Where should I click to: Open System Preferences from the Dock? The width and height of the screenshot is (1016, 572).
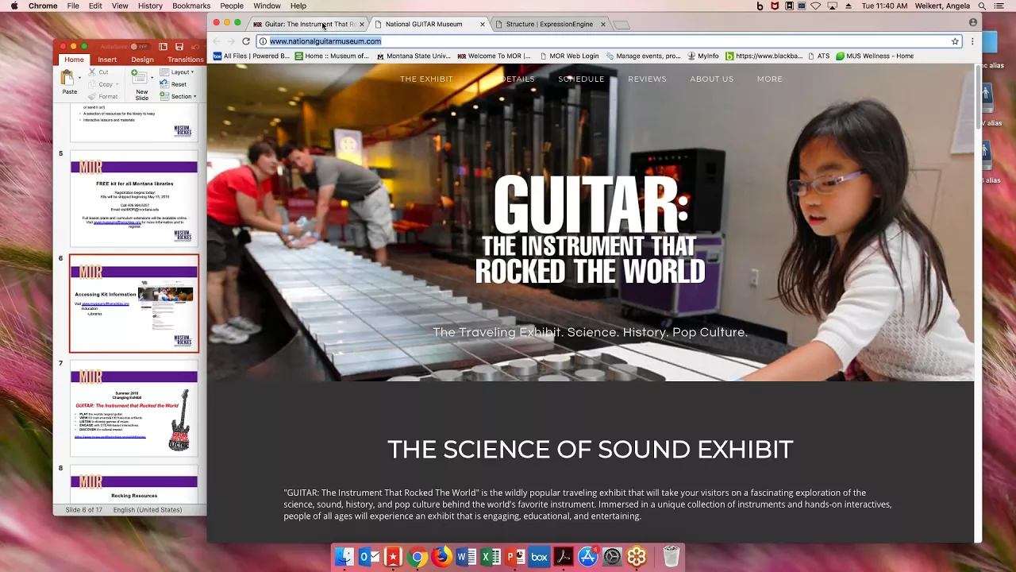click(612, 557)
